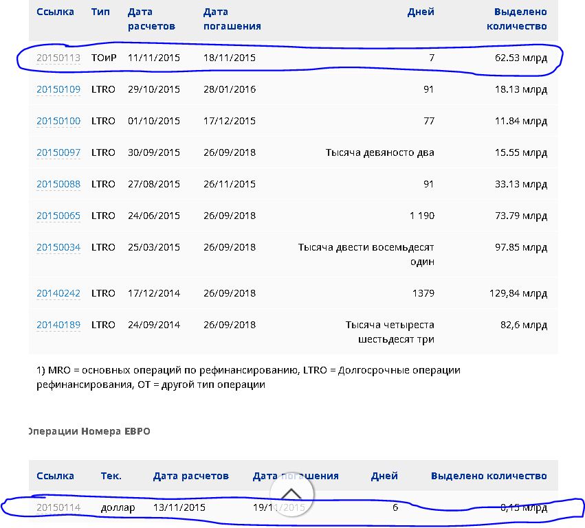Viewport: 585px width, 528px height.
Task: Click the maturity date '17/12/2015'
Action: click(230, 122)
